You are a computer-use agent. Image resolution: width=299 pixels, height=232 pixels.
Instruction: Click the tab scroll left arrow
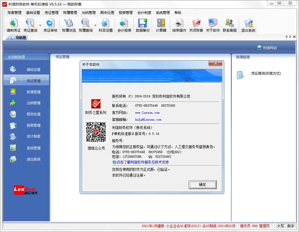coord(287,37)
